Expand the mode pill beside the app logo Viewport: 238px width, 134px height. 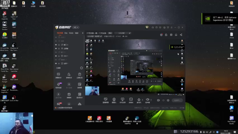click(76, 27)
